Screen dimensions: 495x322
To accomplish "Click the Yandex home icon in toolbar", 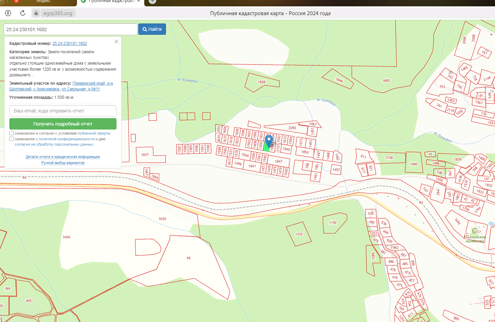I will 8,13.
